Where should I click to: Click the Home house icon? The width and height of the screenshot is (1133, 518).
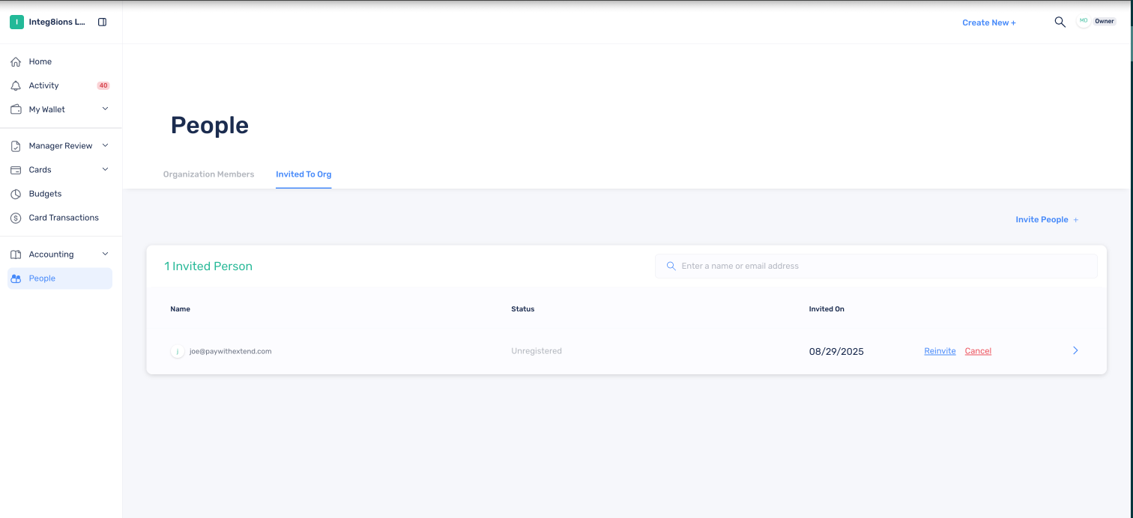[16, 62]
